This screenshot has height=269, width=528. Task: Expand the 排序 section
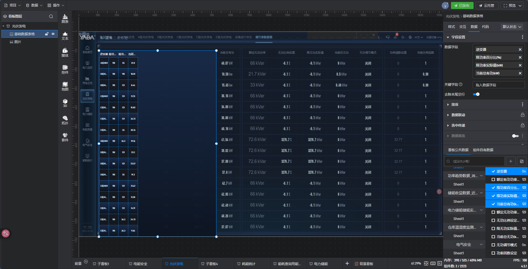pyautogui.click(x=455, y=105)
